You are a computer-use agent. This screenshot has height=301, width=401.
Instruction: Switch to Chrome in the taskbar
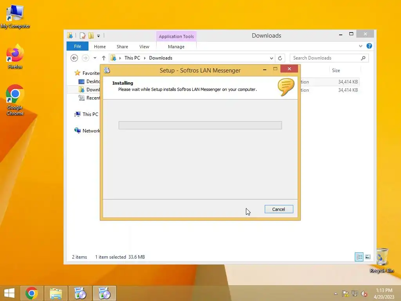31,293
